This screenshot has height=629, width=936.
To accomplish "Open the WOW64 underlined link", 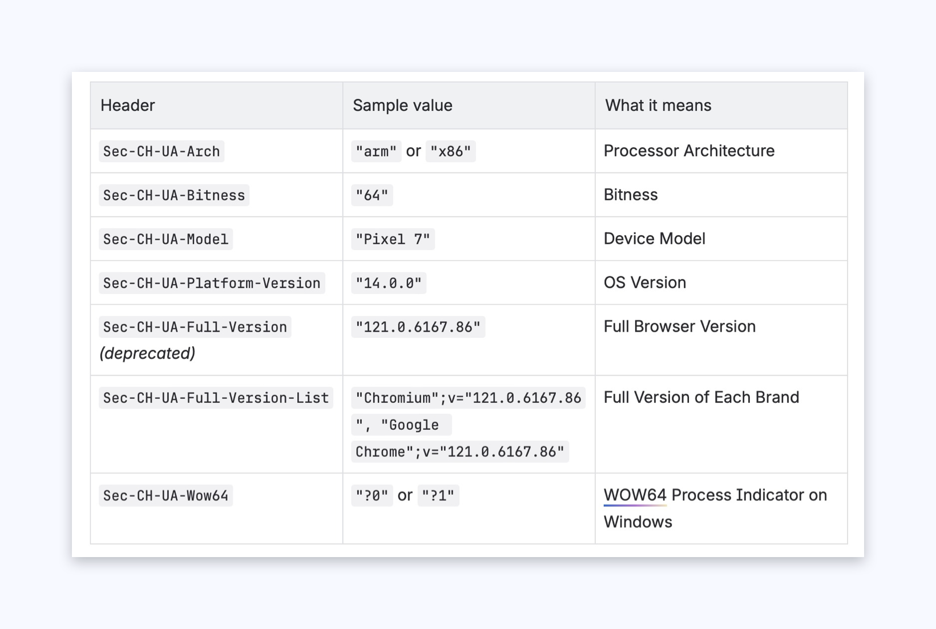I will coord(635,495).
